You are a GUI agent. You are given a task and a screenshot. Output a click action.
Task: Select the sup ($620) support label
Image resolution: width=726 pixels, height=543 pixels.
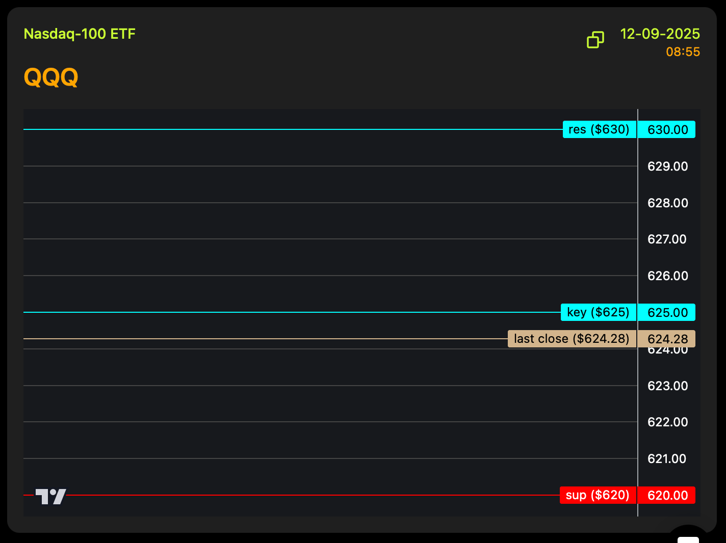pyautogui.click(x=598, y=495)
